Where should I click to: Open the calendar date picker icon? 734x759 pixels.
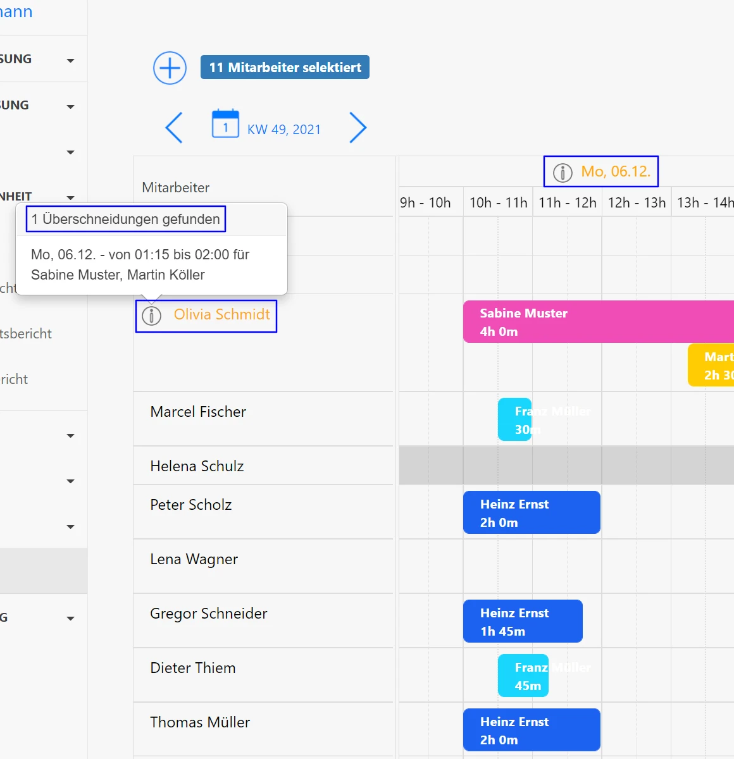click(x=225, y=124)
